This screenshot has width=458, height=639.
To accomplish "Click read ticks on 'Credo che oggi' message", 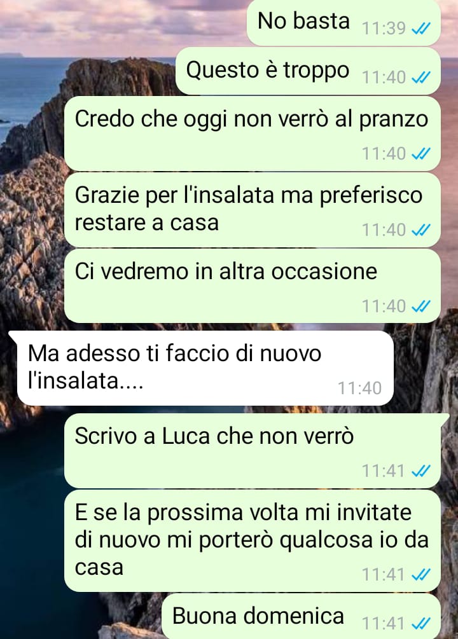I will 421,154.
